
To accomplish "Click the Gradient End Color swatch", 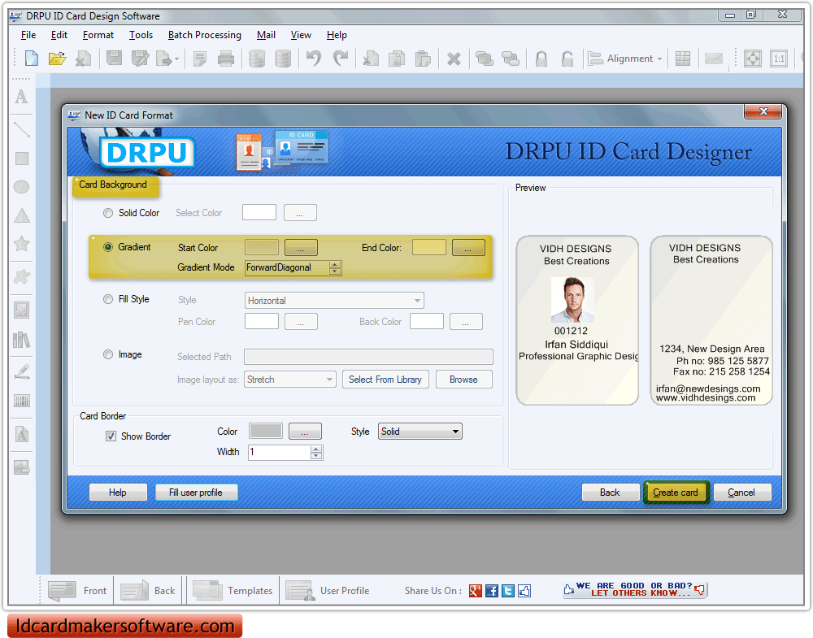I will 428,247.
